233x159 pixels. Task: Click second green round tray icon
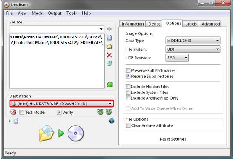[109, 112]
